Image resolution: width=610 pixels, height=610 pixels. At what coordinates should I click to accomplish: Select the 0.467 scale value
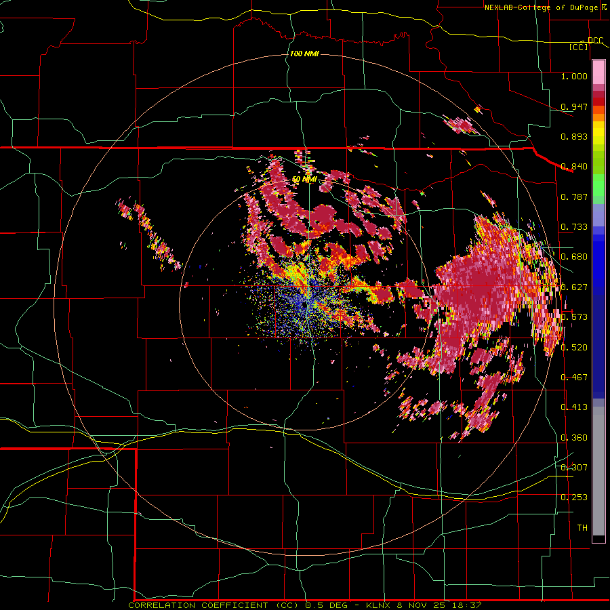point(574,378)
